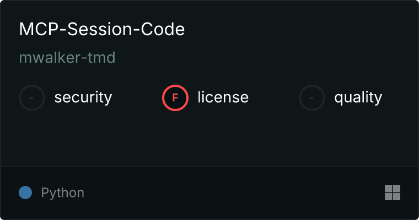The height and width of the screenshot is (220, 419).
Task: Select the quality label text
Action: click(x=358, y=98)
